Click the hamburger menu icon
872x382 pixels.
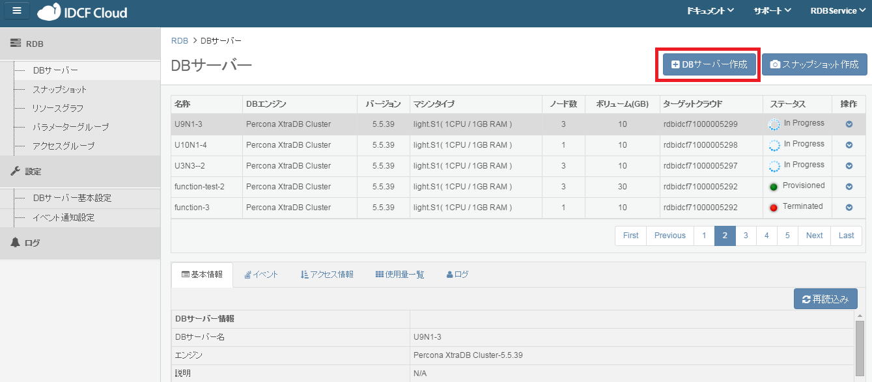point(17,11)
